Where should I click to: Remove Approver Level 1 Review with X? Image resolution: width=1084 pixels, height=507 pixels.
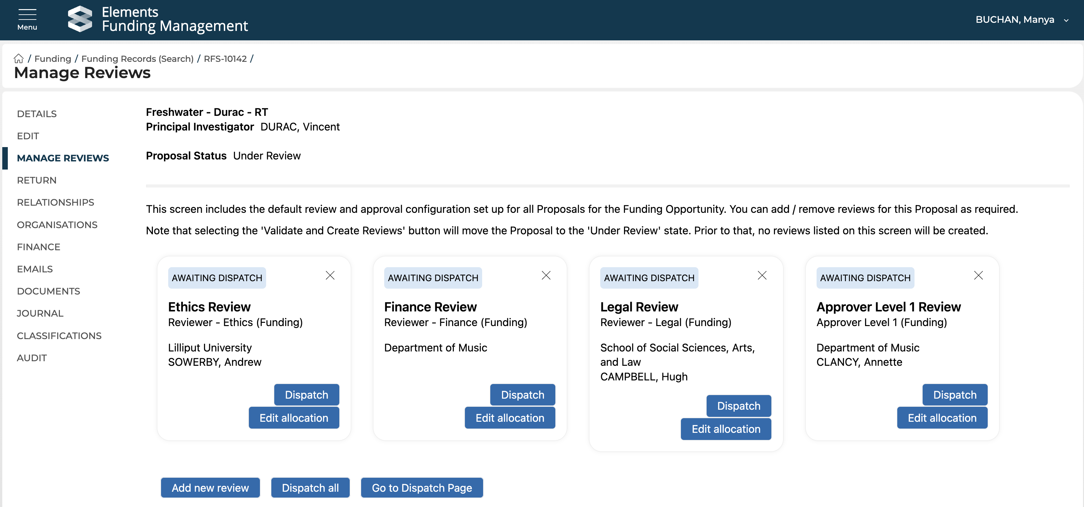978,276
